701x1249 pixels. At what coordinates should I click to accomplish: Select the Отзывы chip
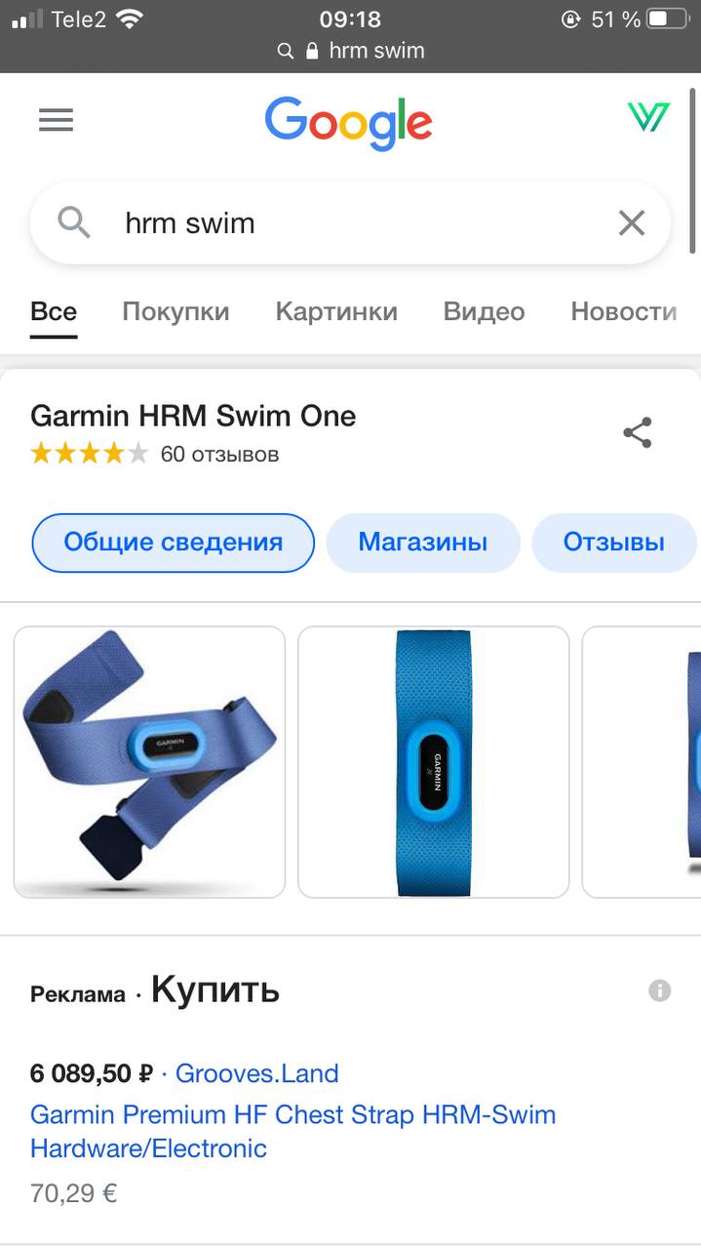tap(614, 543)
